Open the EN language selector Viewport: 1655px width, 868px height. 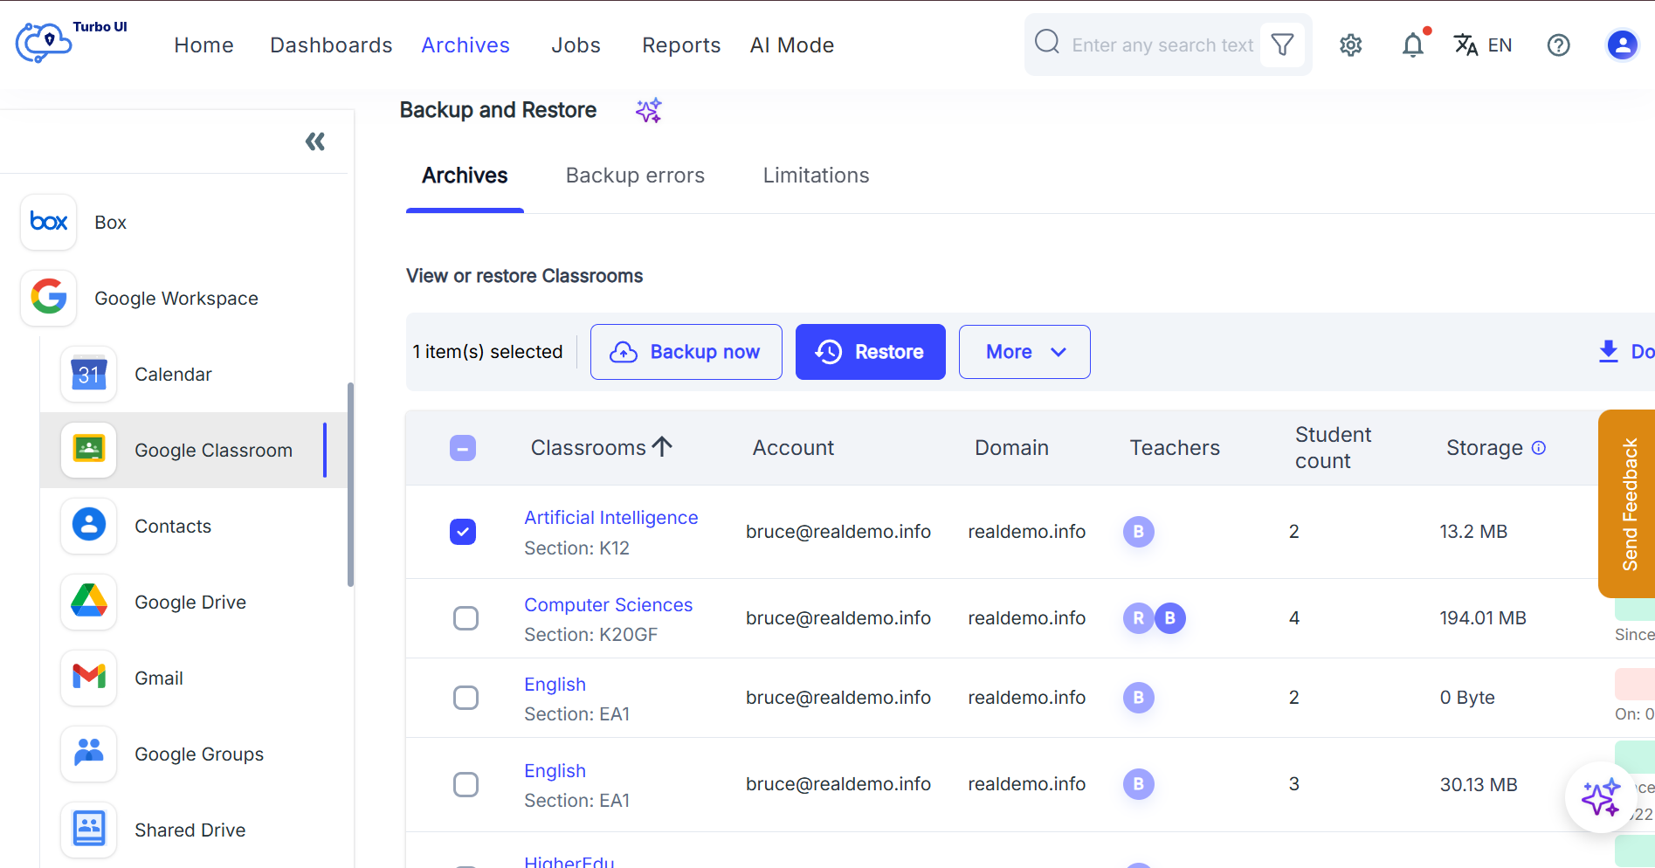[x=1483, y=45]
